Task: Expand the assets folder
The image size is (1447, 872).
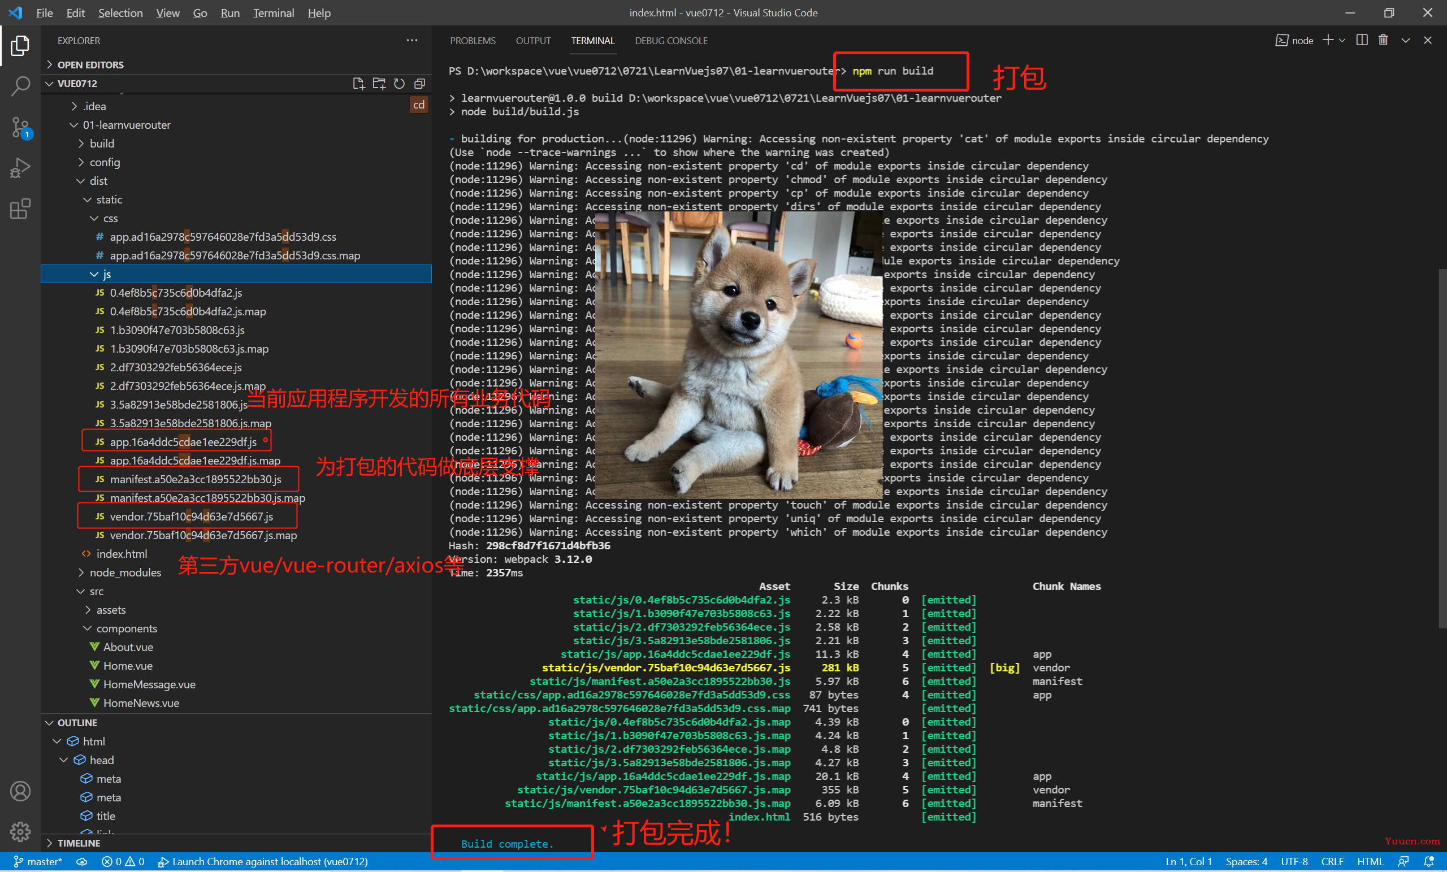Action: click(x=236, y=610)
